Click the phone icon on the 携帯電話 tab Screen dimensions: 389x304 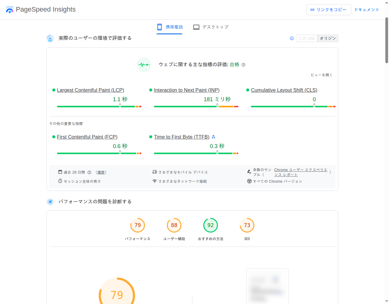[x=159, y=27]
